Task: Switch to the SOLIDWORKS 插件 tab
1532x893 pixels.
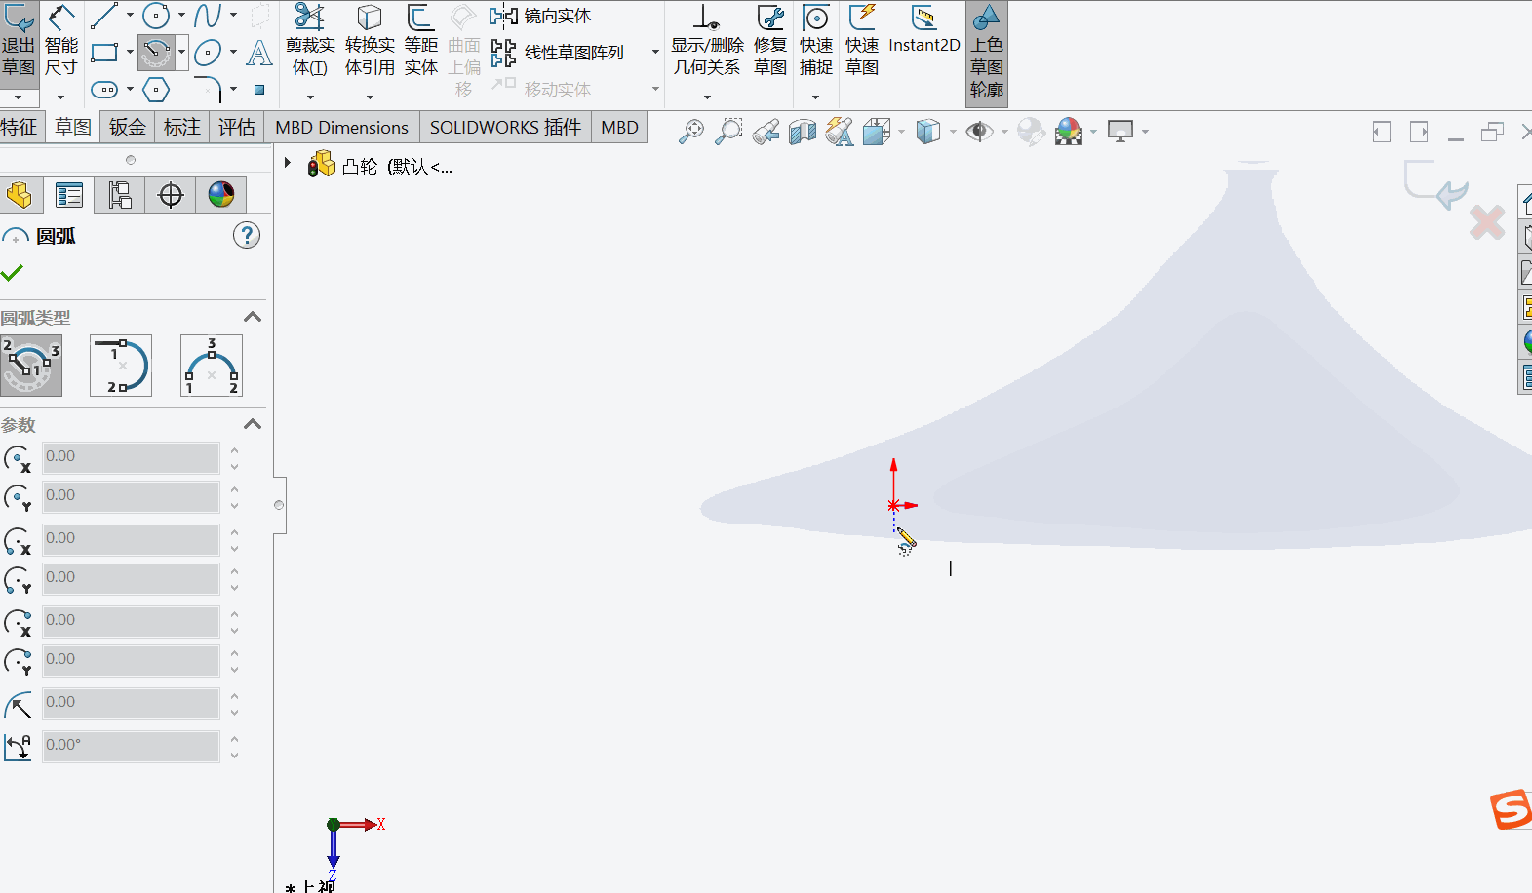Action: click(x=505, y=128)
